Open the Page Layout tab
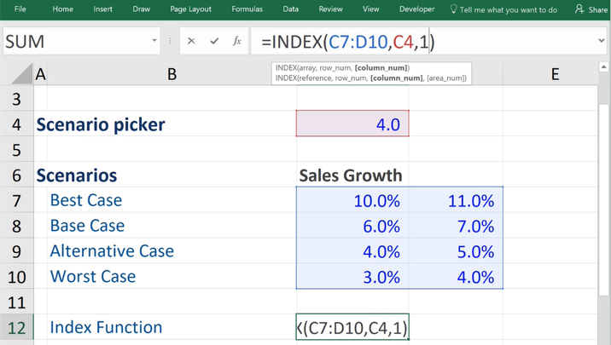Image resolution: width=611 pixels, height=345 pixels. coord(190,9)
